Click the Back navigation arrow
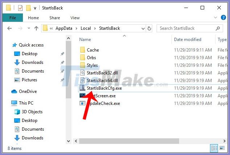This screenshot has width=230, height=155. [9, 28]
